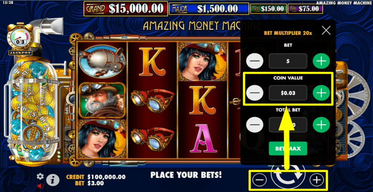Viewport: 373px width, 192px height.
Task: Raise the Coin Value with plus
Action: coord(321,93)
